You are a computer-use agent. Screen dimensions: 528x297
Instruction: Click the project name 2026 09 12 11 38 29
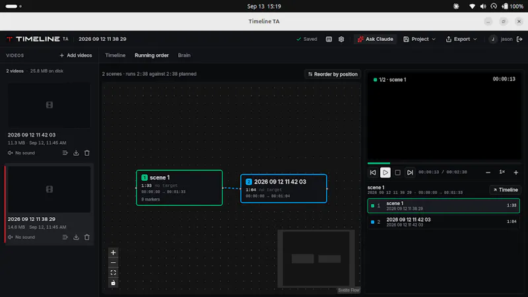coord(102,39)
